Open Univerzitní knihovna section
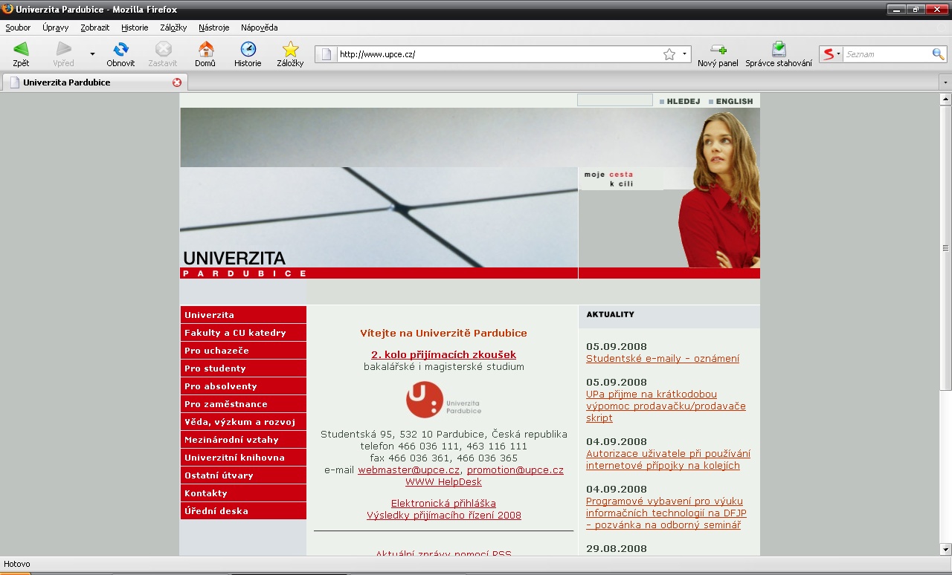The image size is (952, 575). click(x=243, y=458)
